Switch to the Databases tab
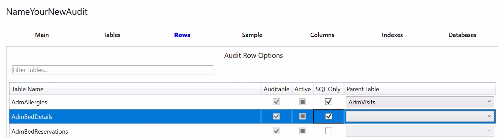The width and height of the screenshot is (498, 138). [x=462, y=35]
